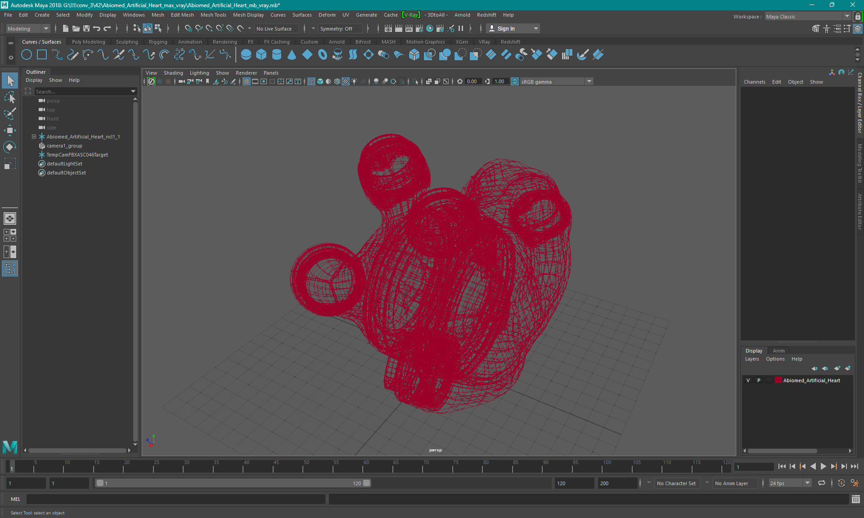Expand the sRGB gamma dropdown
Image resolution: width=864 pixels, height=518 pixels.
pos(589,81)
